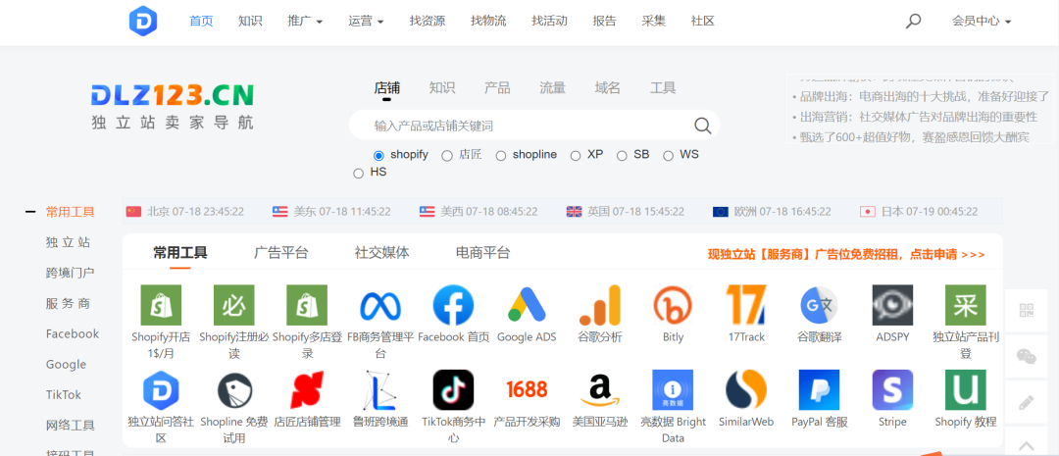Select the XP radio button
The image size is (1059, 456).
point(576,155)
